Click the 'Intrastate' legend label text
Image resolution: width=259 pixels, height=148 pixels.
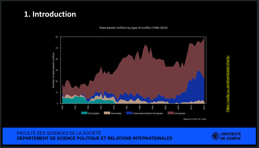[180, 113]
